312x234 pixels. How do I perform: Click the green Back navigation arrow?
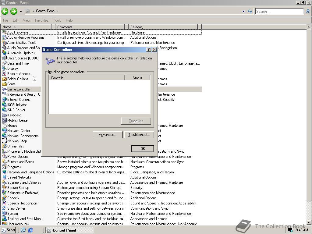tap(5, 11)
